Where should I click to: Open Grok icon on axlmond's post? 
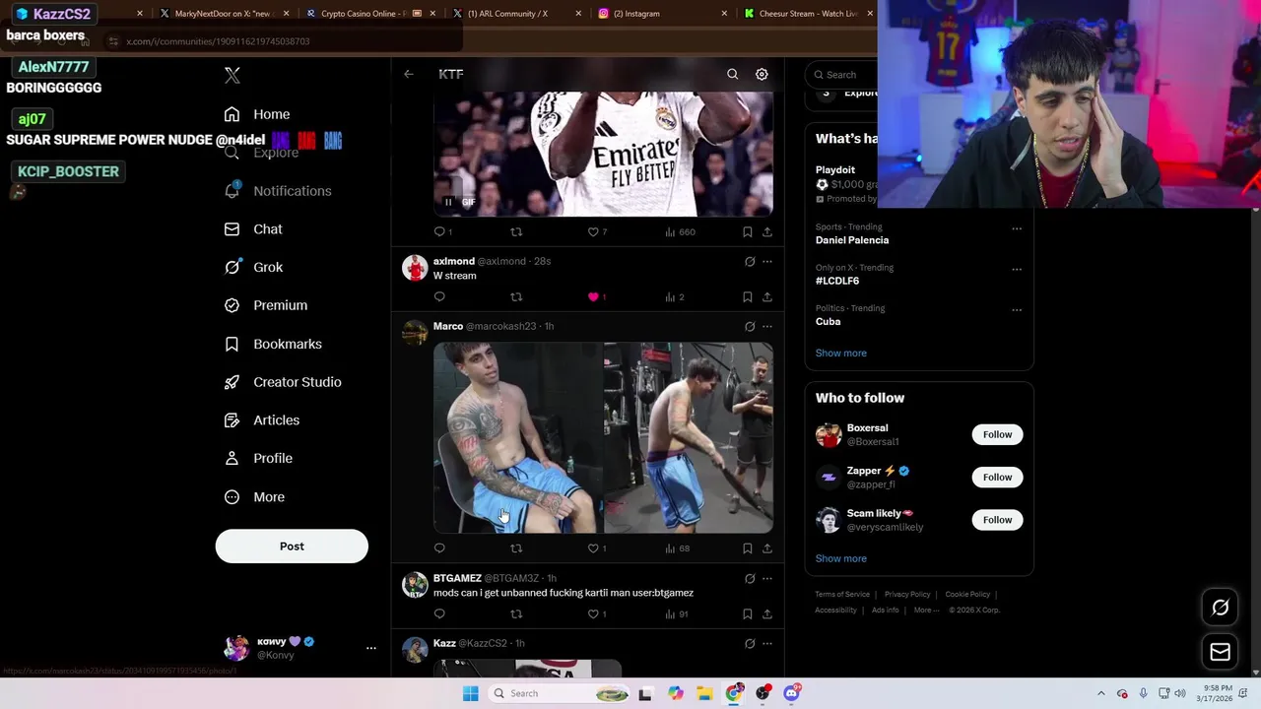point(750,262)
